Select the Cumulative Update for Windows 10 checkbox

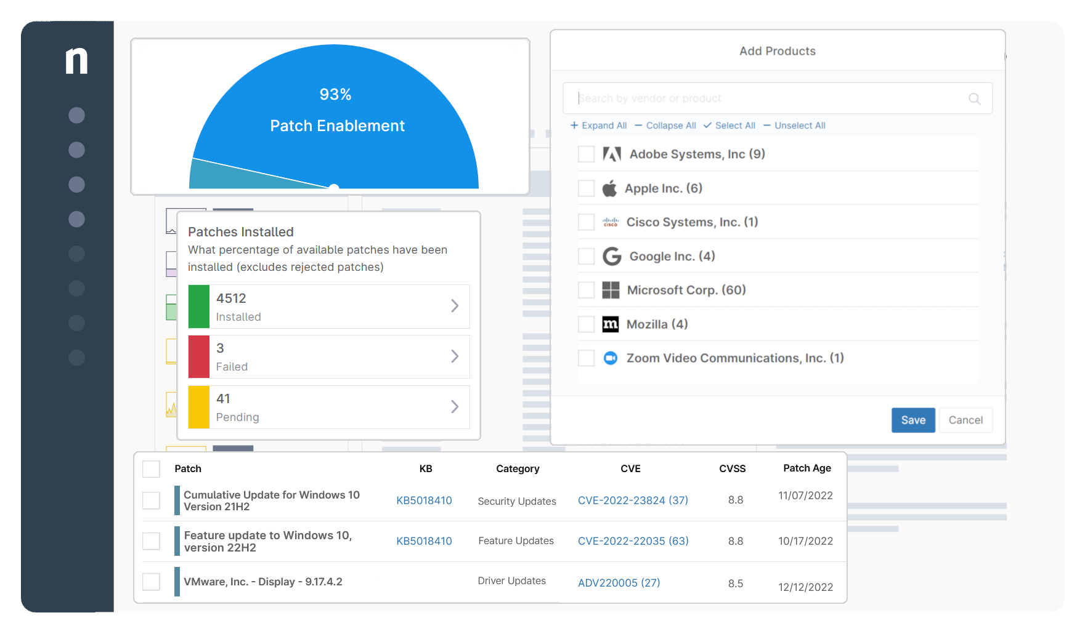151,500
